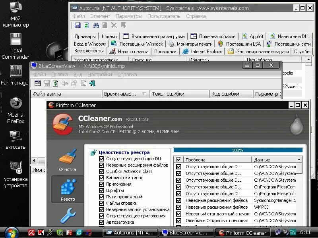Toggle Библиотеки типов checkbox
This screenshot has width=318, height=238.
coord(101,178)
